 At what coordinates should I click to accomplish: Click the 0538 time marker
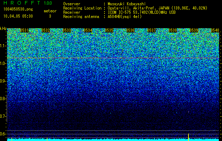tap(173, 30)
